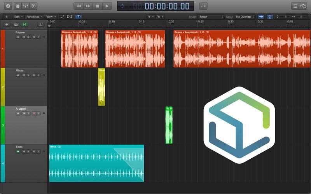
Task: Add a new track with plus button
Action: 7,24
